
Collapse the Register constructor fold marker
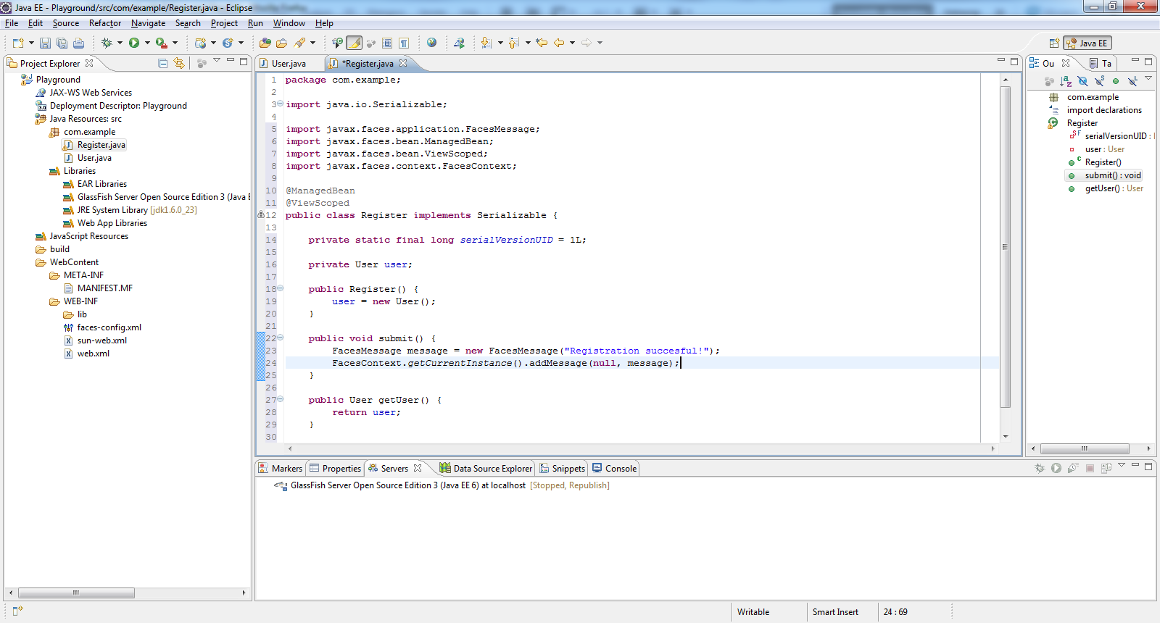coord(281,288)
